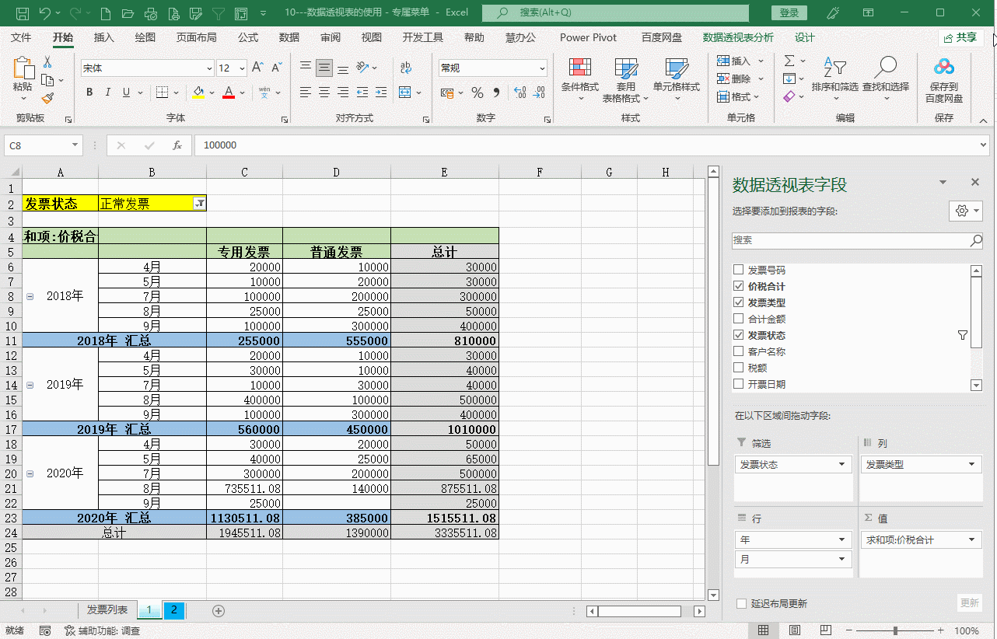This screenshot has height=639, width=997.
Task: Click the Save icon in quick access toolbar
Action: coord(23,13)
